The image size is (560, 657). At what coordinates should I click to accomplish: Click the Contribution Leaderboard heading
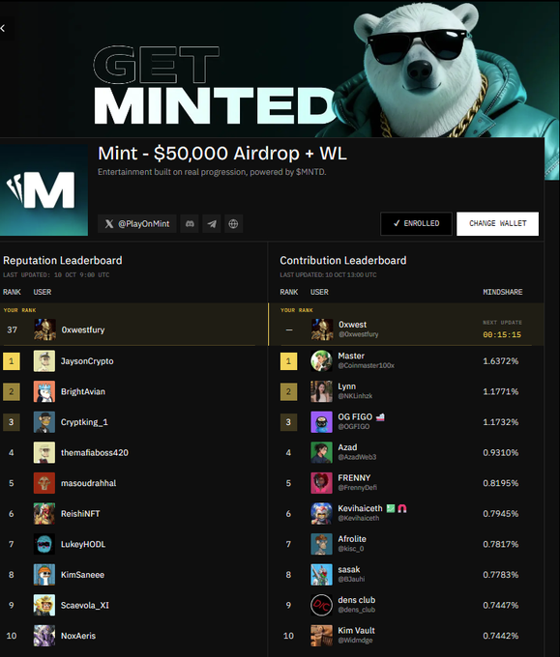pos(343,260)
